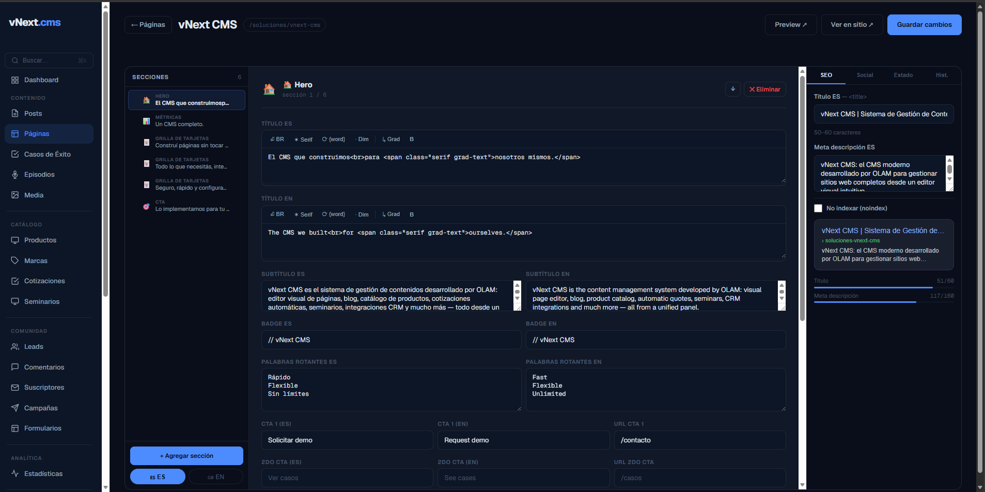Switch to the Social tab
The width and height of the screenshot is (985, 492).
coord(865,75)
